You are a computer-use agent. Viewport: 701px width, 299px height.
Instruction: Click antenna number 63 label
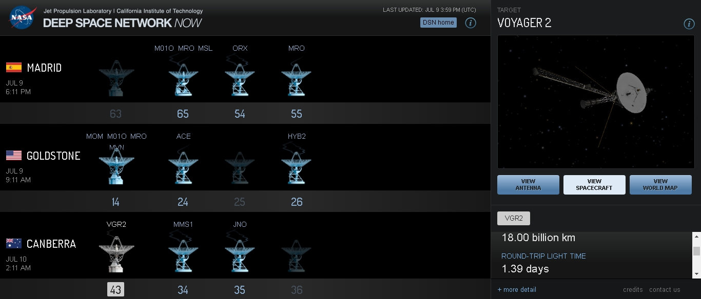click(x=115, y=114)
